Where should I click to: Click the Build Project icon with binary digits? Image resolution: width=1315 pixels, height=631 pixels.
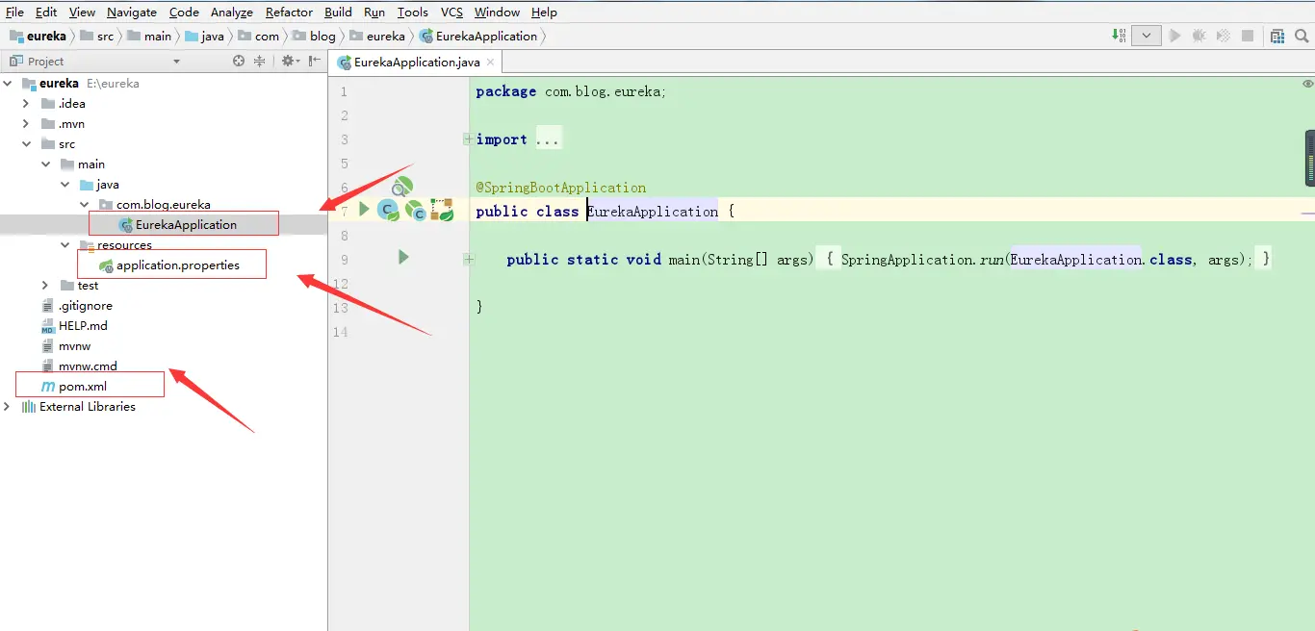pyautogui.click(x=1119, y=36)
